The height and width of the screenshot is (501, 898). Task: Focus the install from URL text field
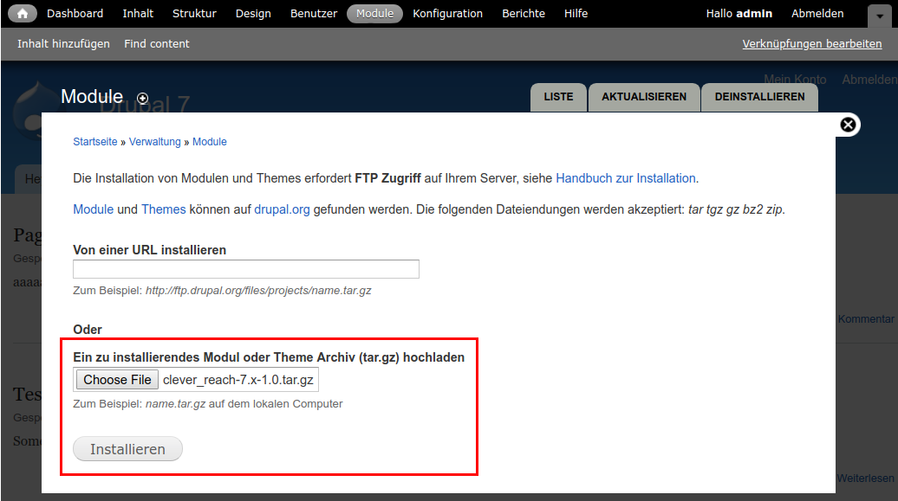tap(246, 269)
